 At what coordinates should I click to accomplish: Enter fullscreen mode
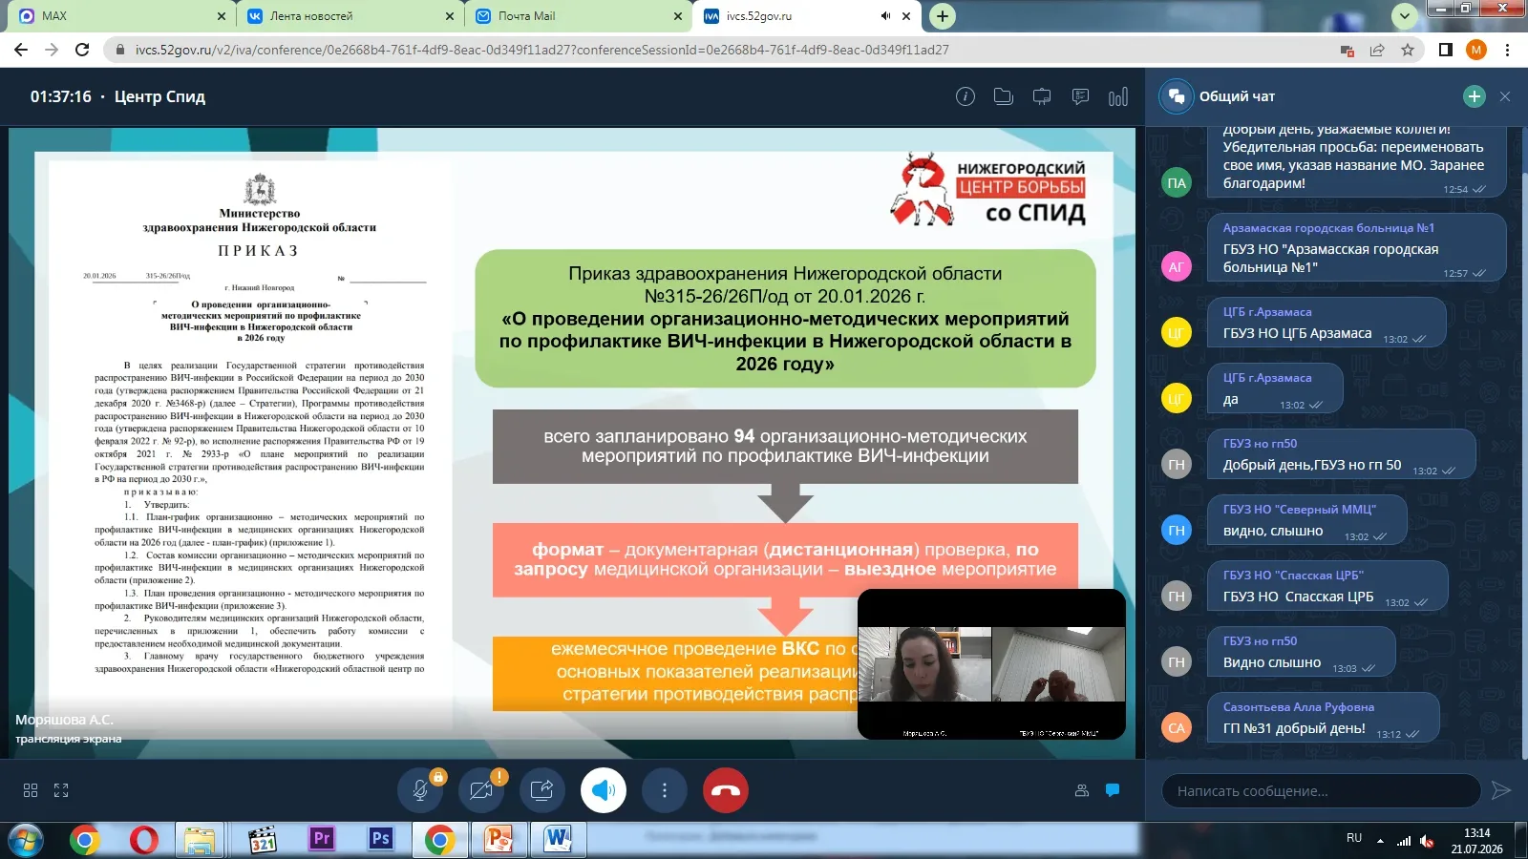[x=61, y=790]
